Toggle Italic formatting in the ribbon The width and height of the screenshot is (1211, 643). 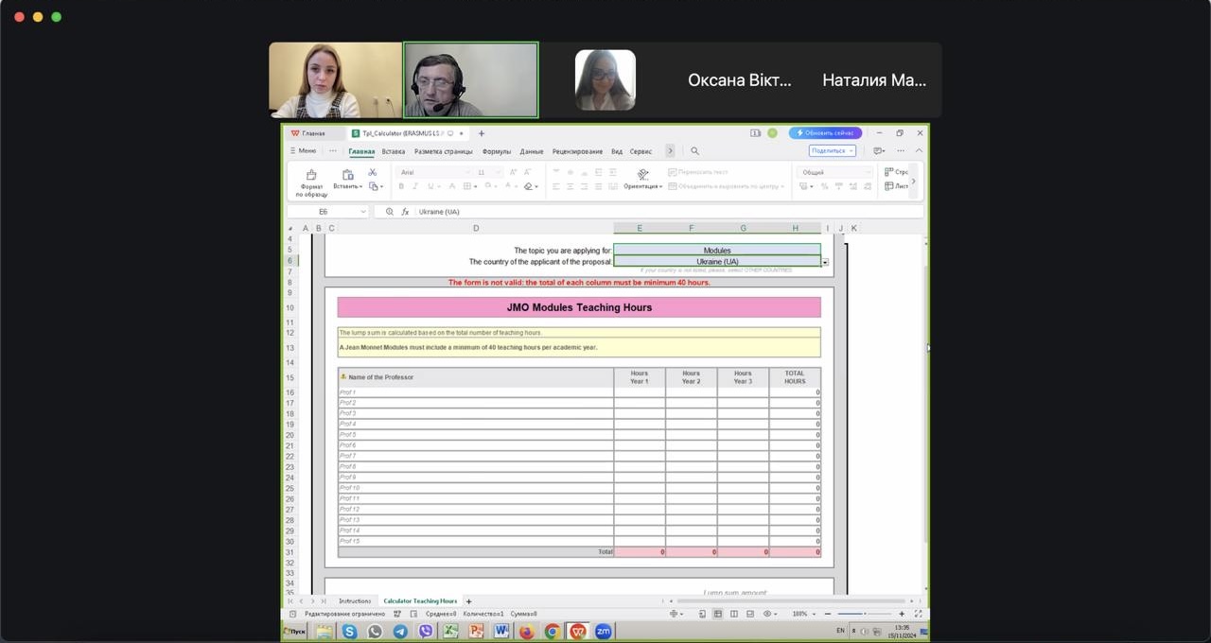[415, 186]
